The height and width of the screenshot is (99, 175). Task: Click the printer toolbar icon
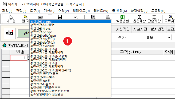click(x=108, y=17)
